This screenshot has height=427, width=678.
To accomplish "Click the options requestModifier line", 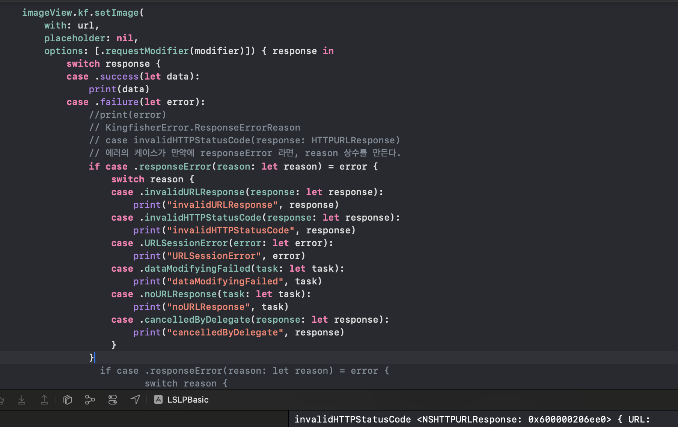I will tap(189, 51).
